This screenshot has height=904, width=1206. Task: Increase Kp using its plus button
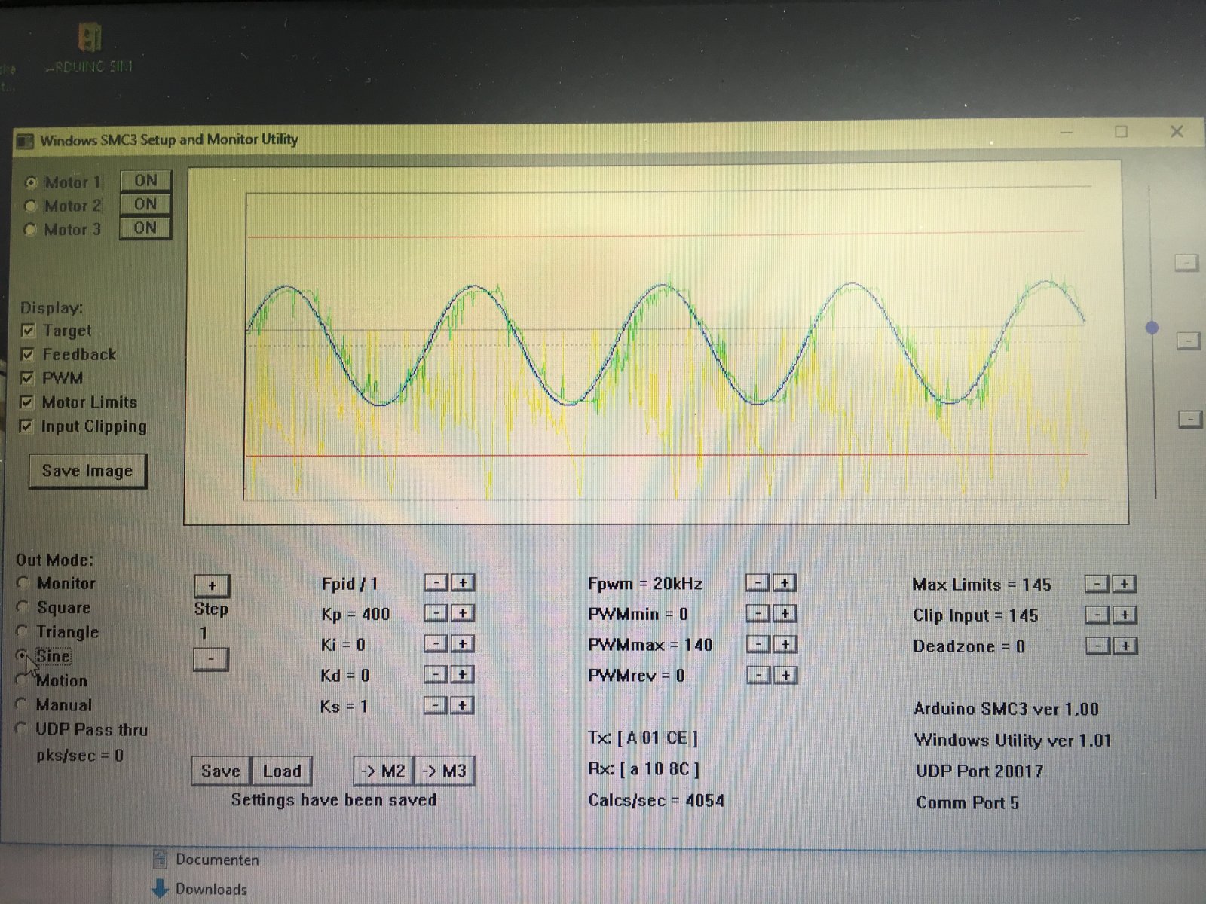pyautogui.click(x=462, y=614)
